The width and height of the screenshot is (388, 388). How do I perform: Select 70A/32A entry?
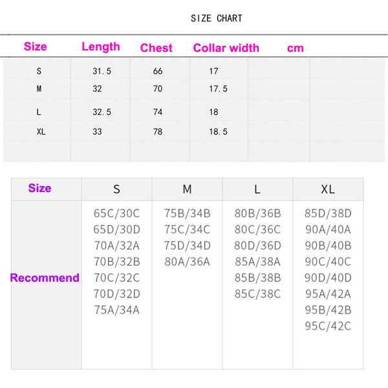coord(117,246)
